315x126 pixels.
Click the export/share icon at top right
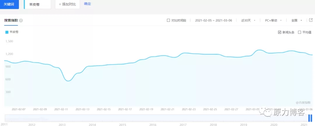311,20
